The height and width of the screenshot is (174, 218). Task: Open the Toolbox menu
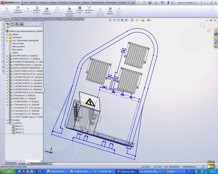pos(86,3)
